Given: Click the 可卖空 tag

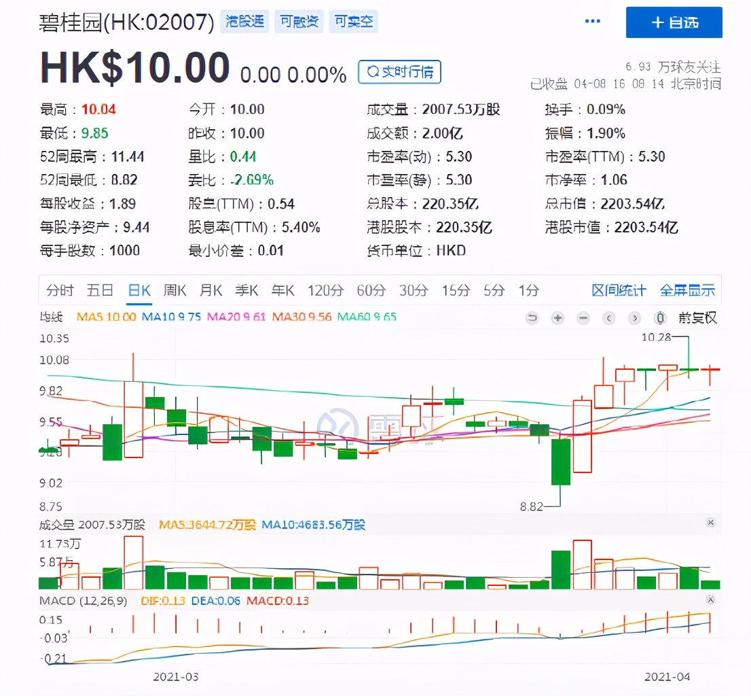Looking at the screenshot, I should [x=354, y=21].
